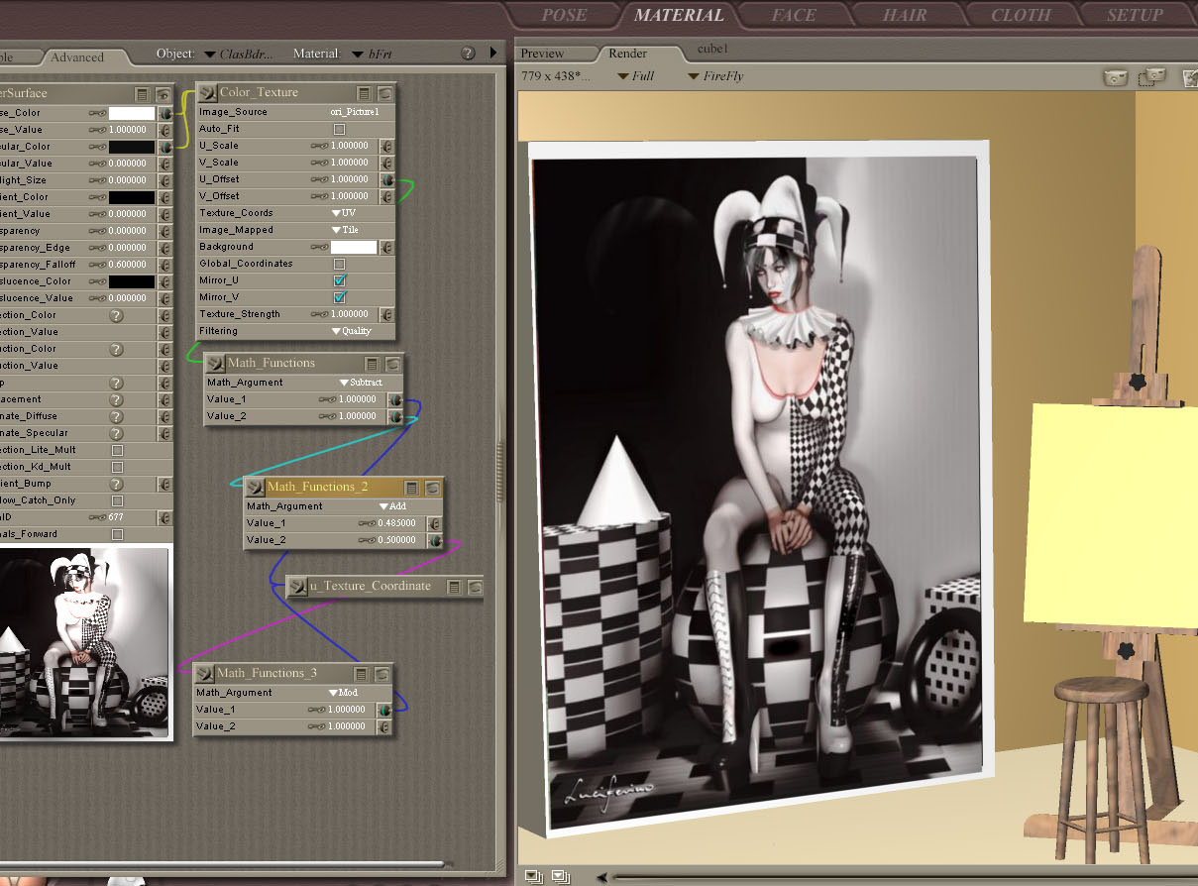The image size is (1198, 886).
Task: Check the Global_Coordinates checkbox
Action: [340, 264]
